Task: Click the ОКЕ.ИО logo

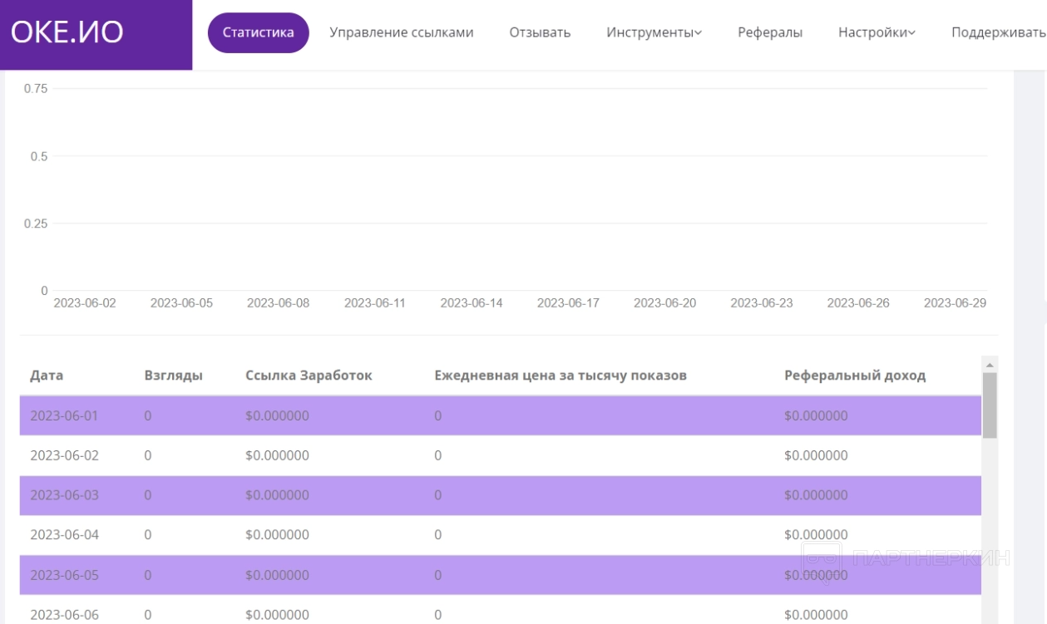Action: (67, 32)
